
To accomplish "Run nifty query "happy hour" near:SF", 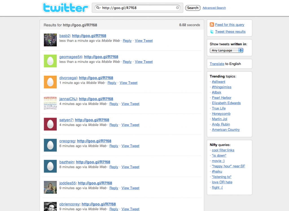I will click(229, 166).
